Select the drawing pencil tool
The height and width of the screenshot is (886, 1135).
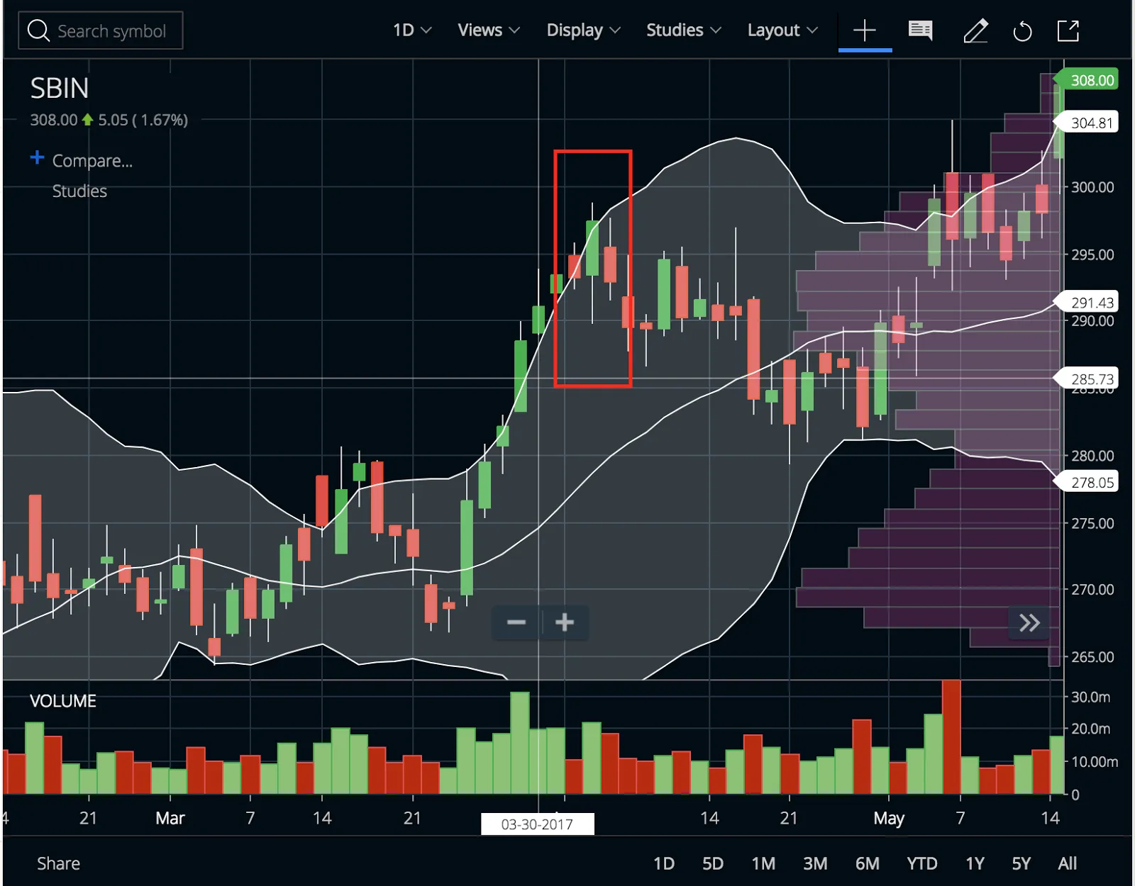coord(976,30)
